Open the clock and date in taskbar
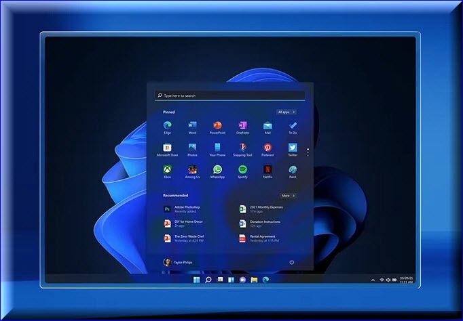The width and height of the screenshot is (463, 321). pos(406,280)
